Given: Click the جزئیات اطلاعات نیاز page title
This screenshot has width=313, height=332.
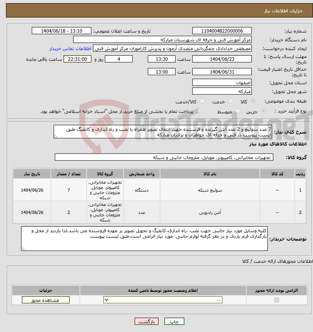Looking at the screenshot, I should 283,11.
